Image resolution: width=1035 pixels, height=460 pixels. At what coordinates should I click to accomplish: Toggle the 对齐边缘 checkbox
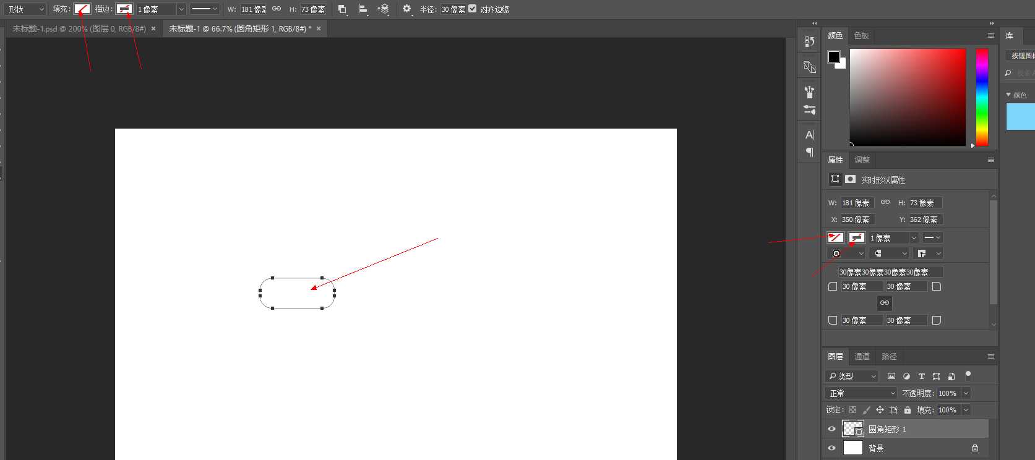point(473,9)
